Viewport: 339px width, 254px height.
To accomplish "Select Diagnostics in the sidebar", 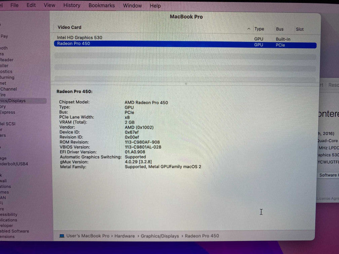I will 6,72.
